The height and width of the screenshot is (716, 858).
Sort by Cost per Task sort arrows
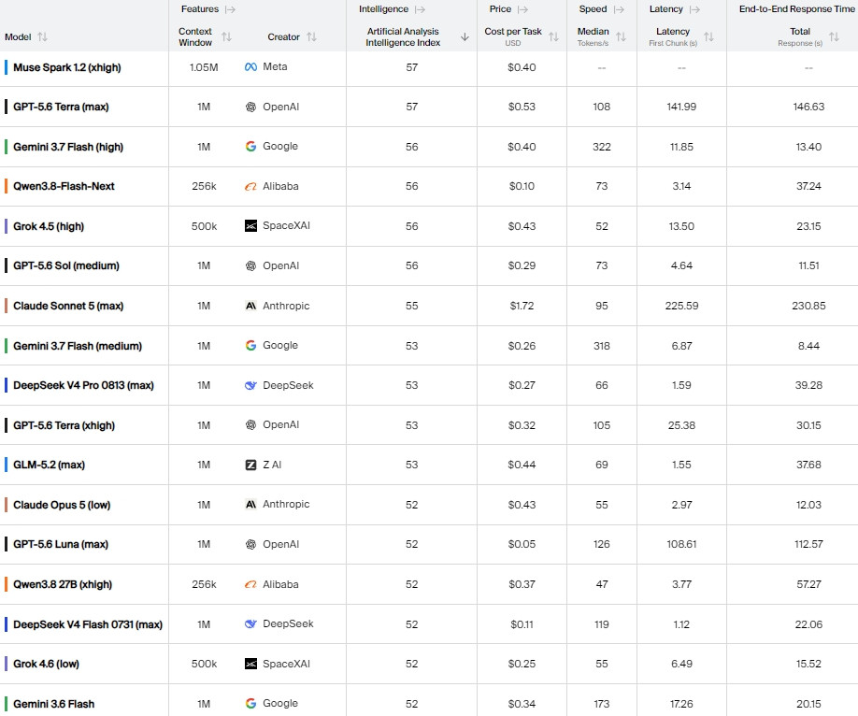click(553, 36)
